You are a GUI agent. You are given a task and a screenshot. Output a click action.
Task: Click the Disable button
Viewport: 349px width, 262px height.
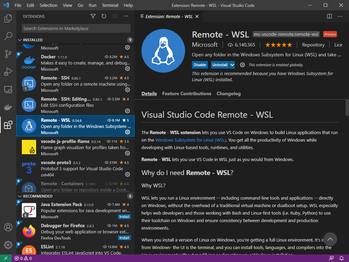click(x=200, y=65)
